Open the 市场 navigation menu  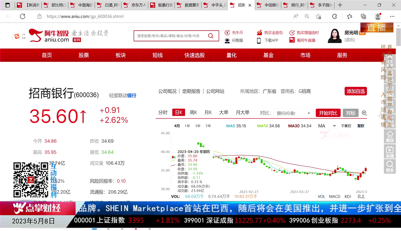(305, 55)
